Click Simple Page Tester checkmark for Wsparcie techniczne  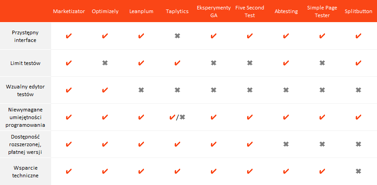point(322,171)
